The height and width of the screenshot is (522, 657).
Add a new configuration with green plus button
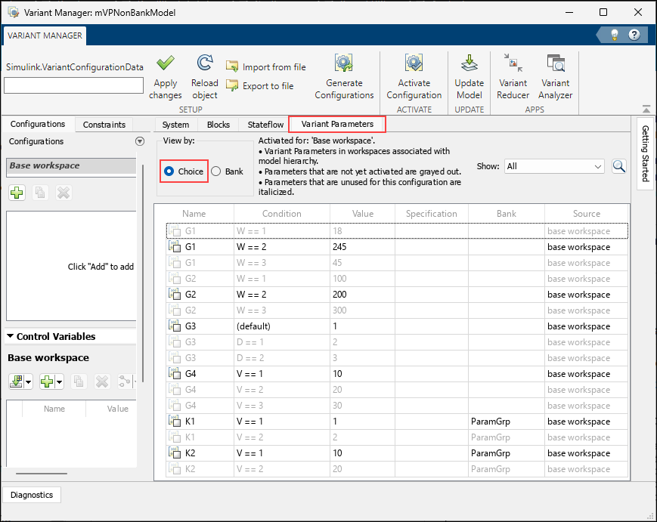coord(17,193)
